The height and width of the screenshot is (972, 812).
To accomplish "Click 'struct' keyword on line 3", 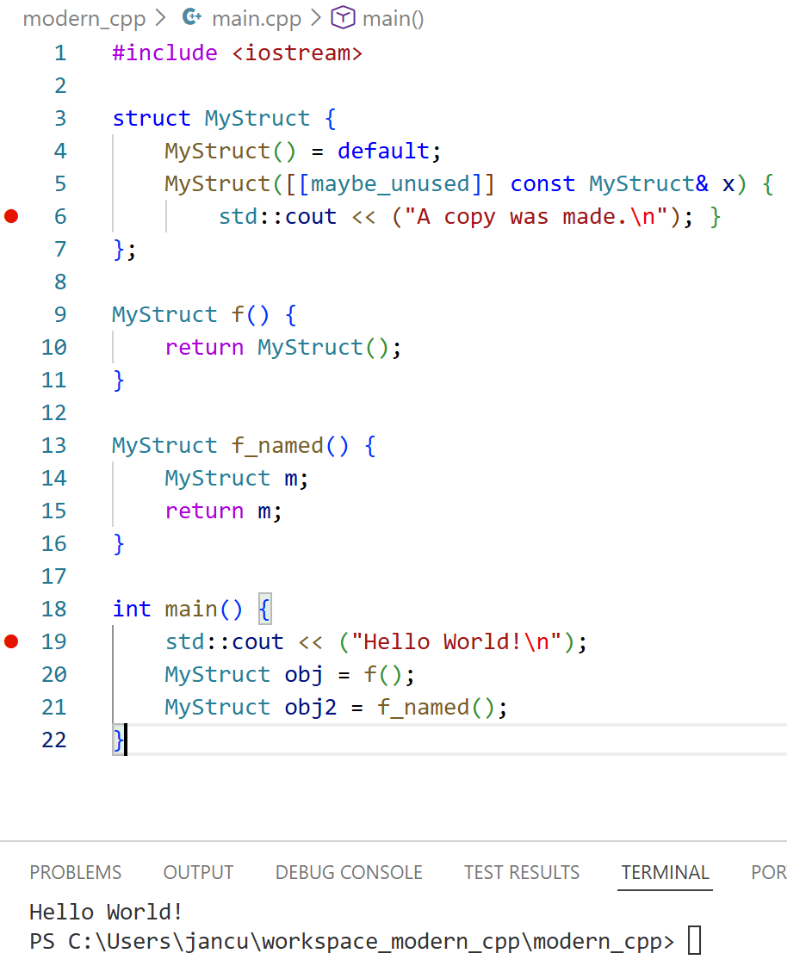I will click(x=152, y=119).
